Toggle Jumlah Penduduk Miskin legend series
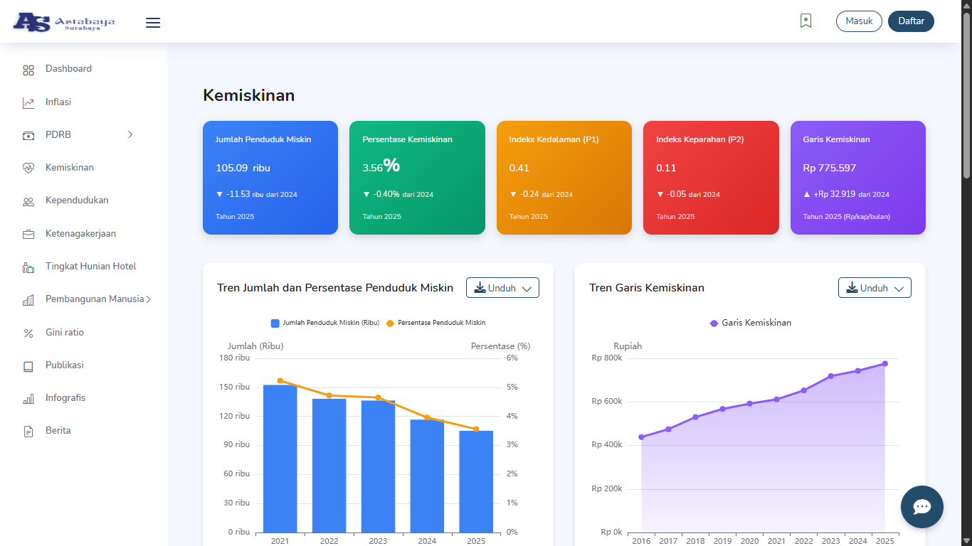 (325, 323)
